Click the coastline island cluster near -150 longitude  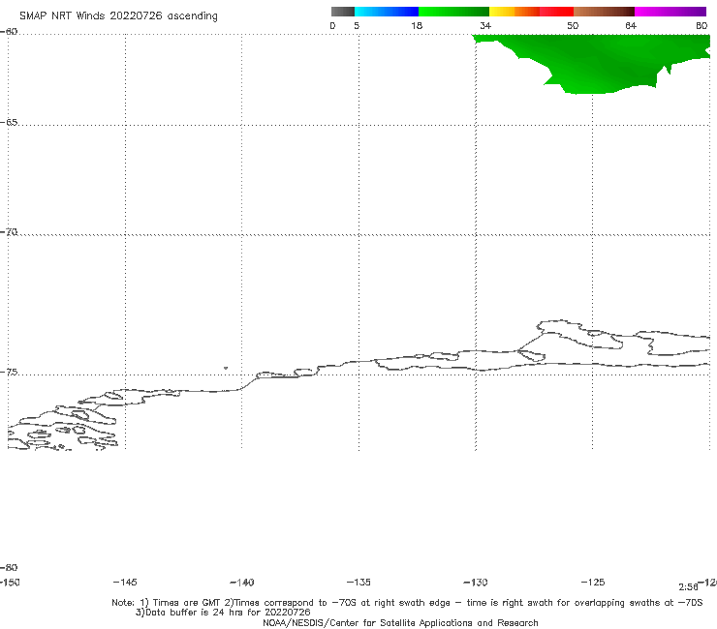(63, 427)
